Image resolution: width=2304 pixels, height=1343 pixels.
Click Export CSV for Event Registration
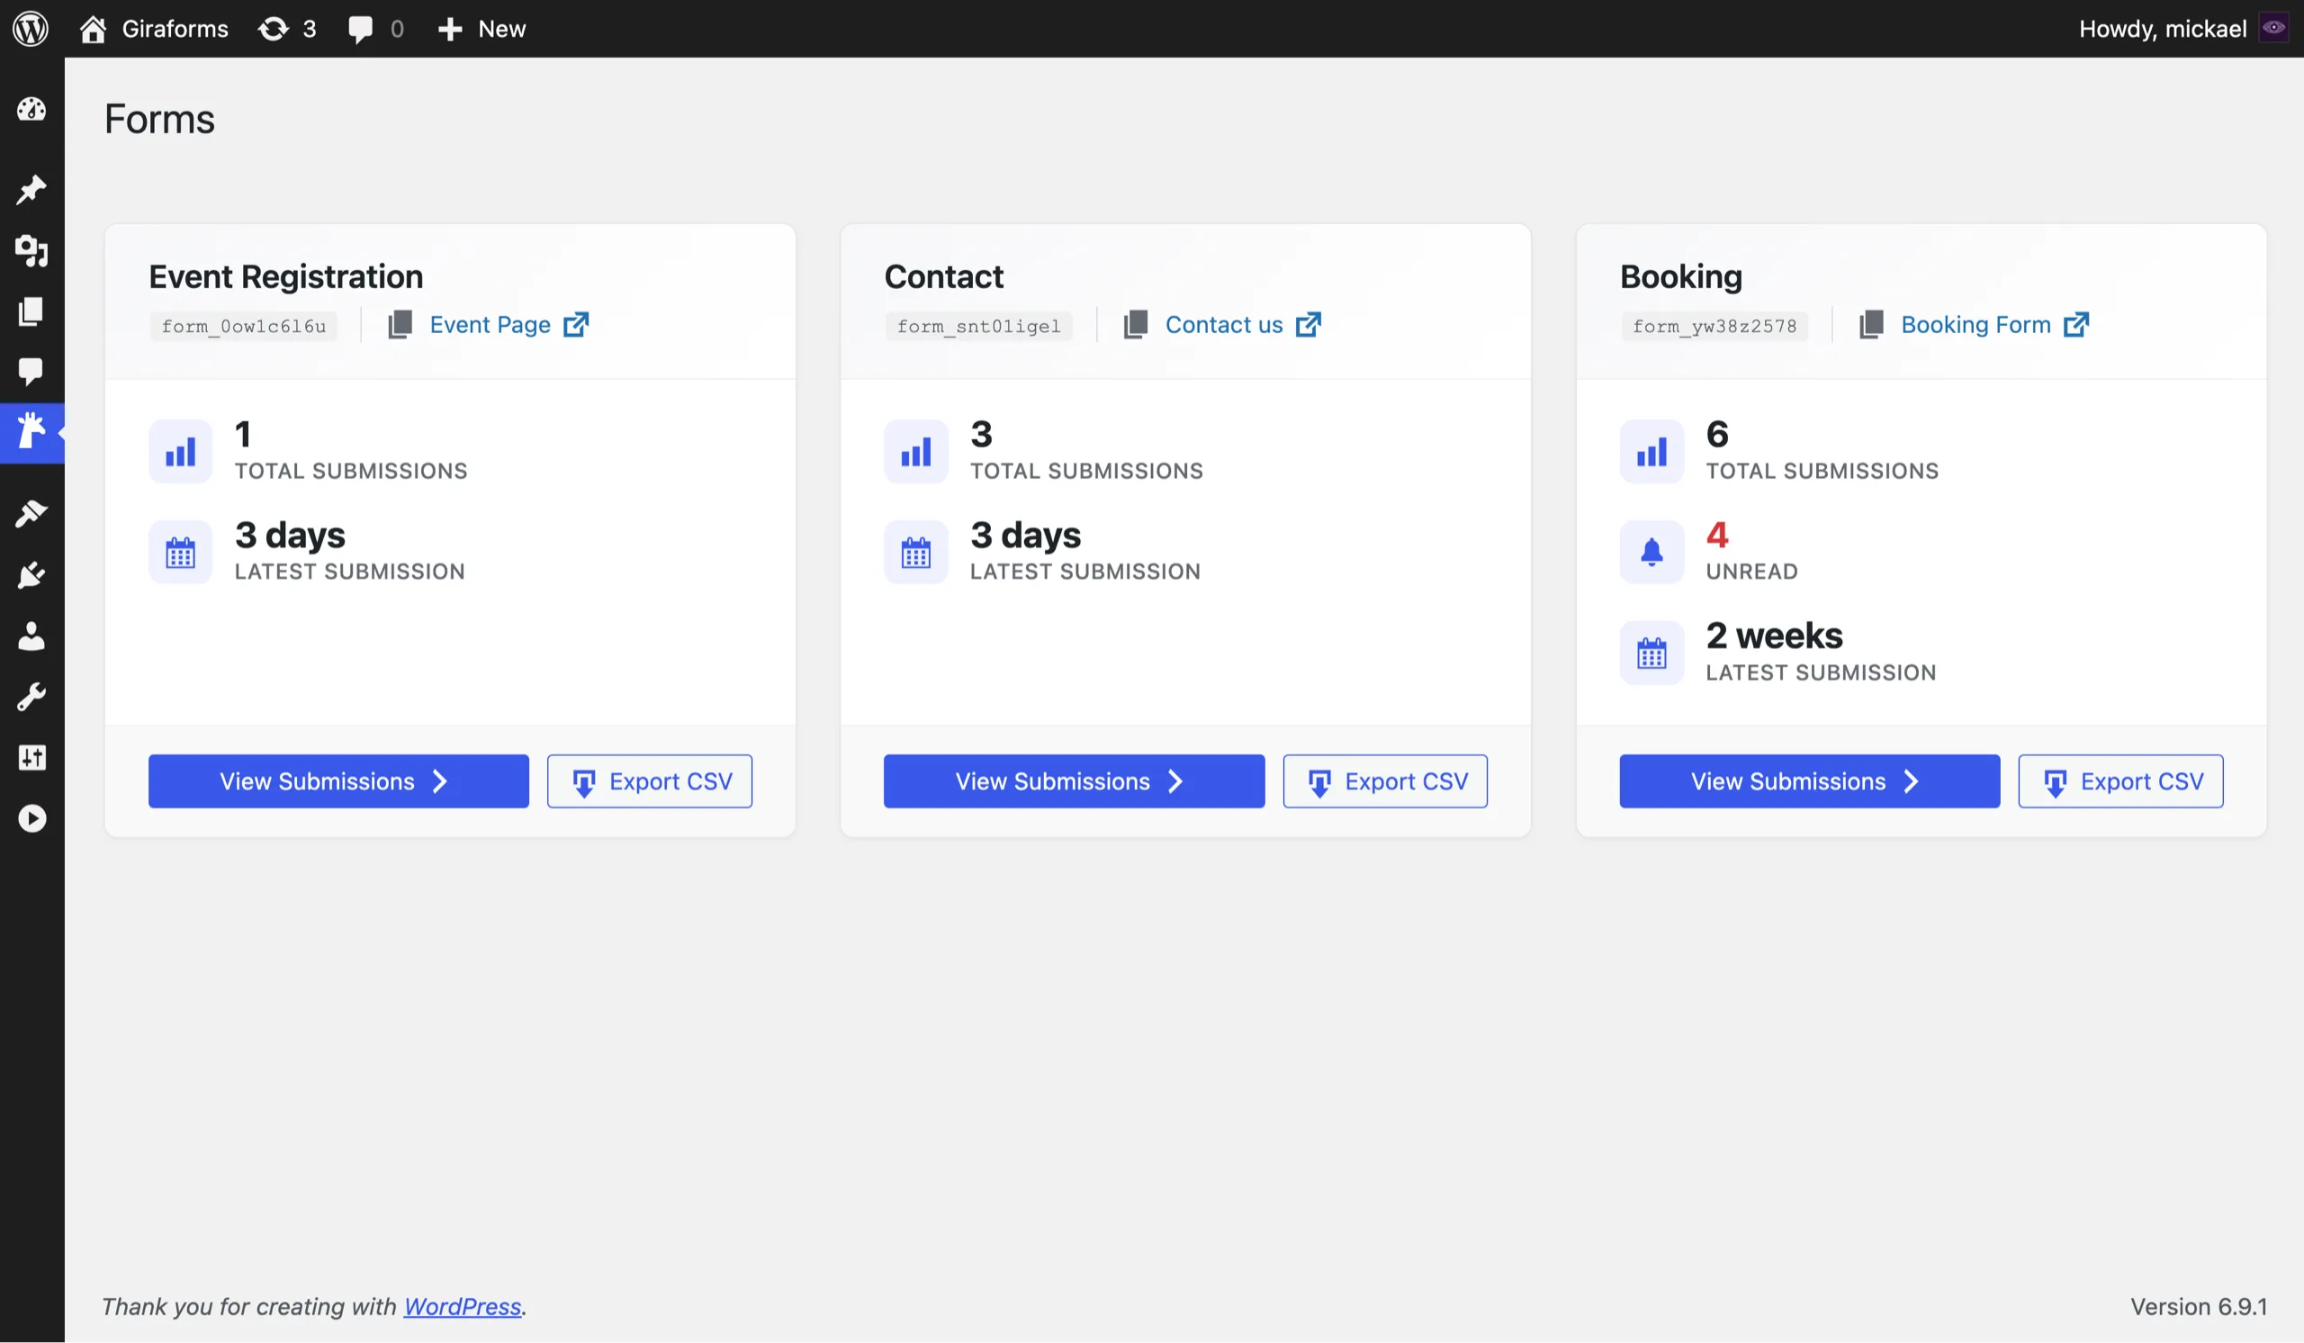click(x=649, y=780)
